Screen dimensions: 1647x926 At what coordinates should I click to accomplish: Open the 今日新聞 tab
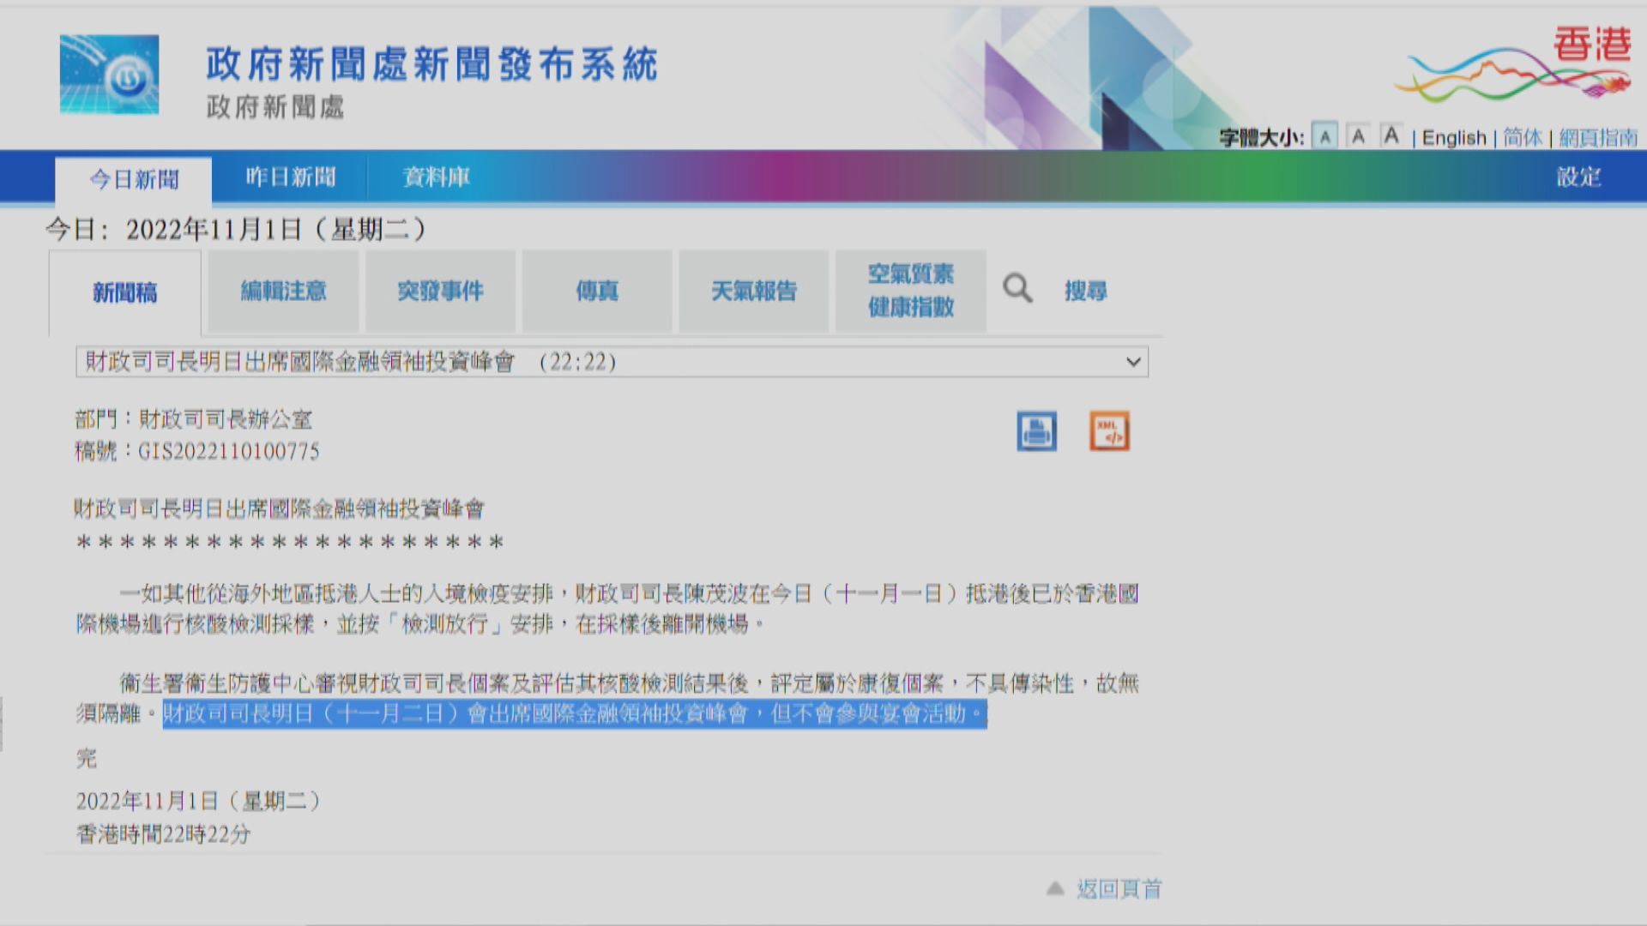(134, 179)
